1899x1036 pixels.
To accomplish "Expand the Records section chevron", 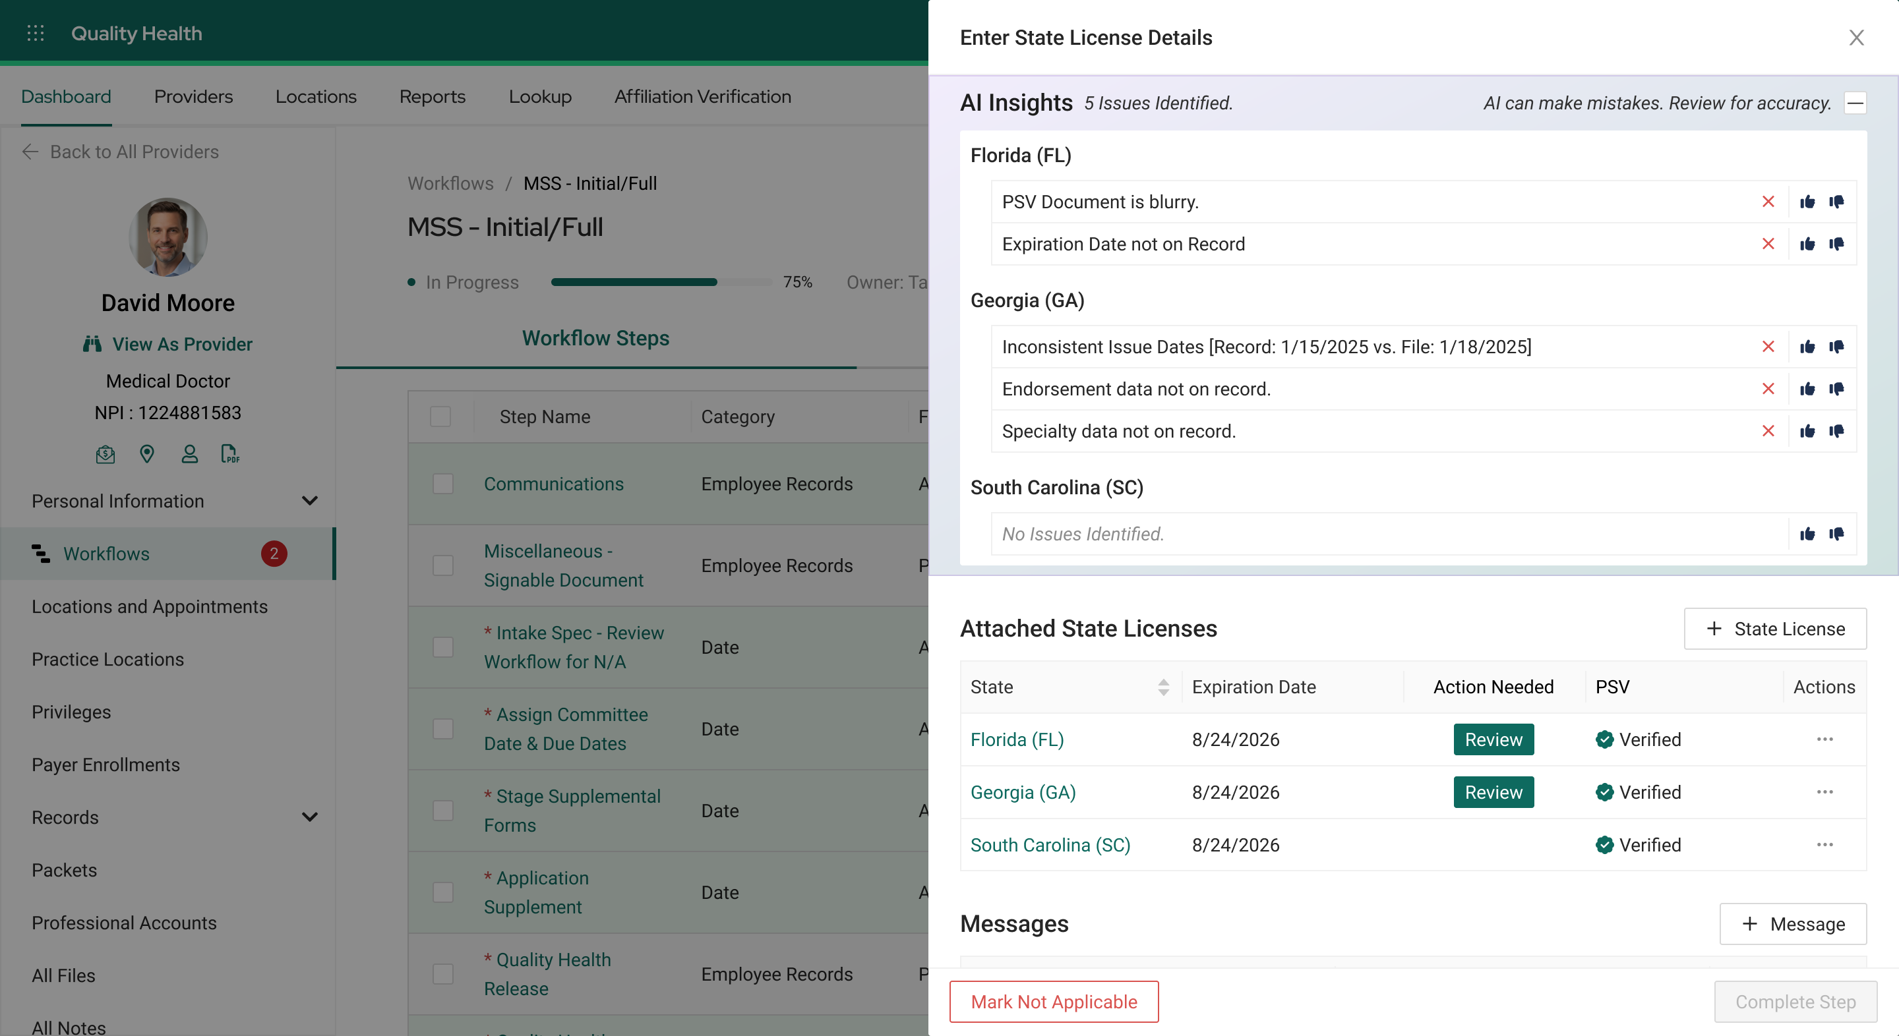I will [310, 817].
